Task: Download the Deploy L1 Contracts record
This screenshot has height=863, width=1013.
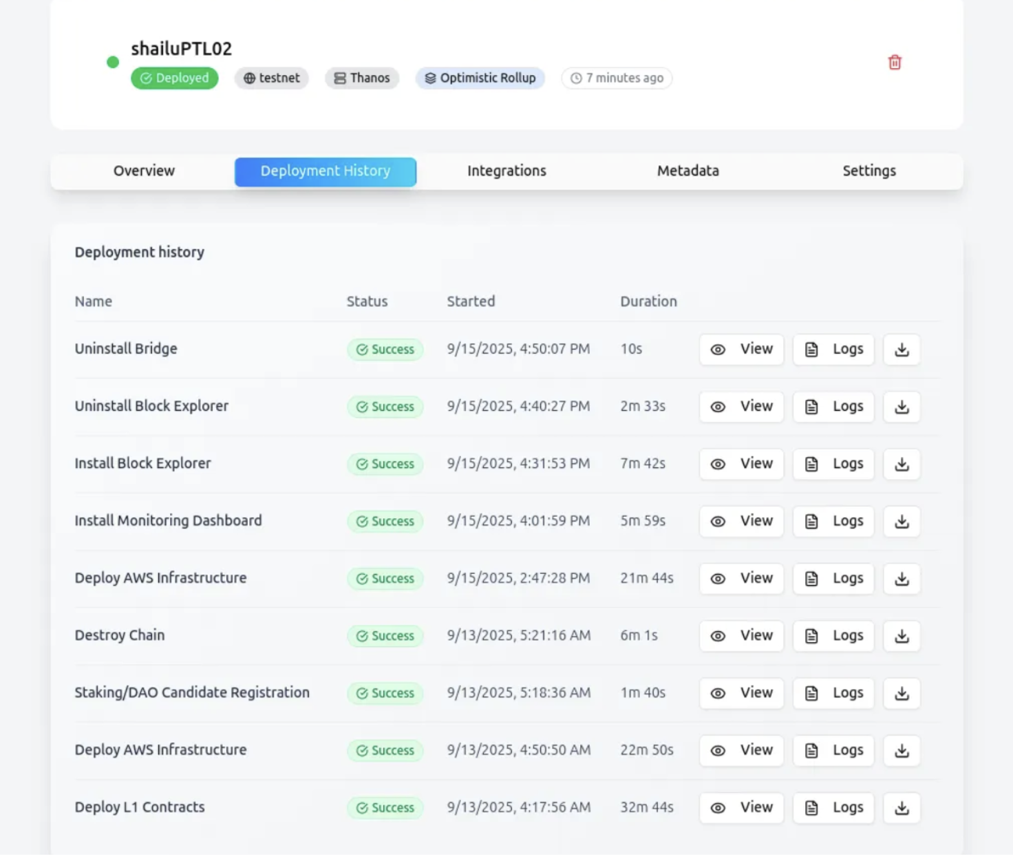Action: tap(902, 808)
